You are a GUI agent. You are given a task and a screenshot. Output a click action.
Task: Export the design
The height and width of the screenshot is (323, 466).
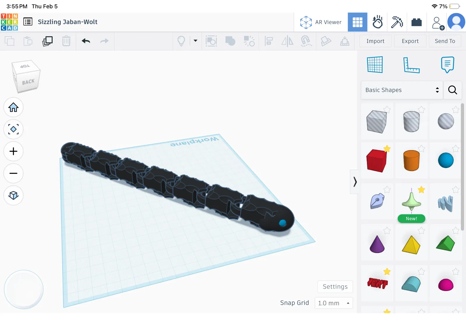pos(410,41)
